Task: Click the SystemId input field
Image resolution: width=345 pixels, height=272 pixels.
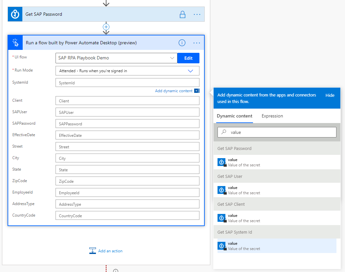Action: 127,83
